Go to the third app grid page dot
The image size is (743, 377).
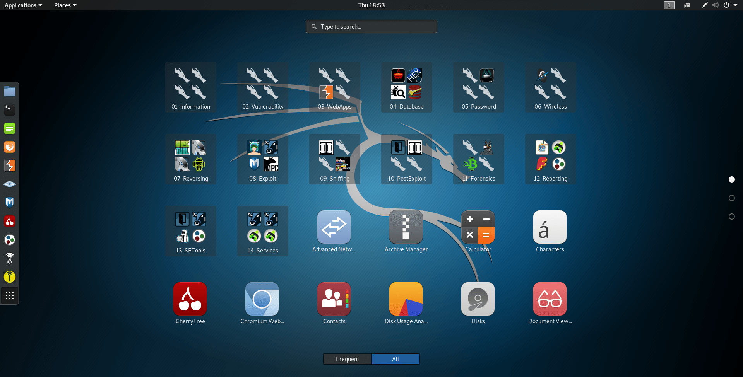click(732, 217)
